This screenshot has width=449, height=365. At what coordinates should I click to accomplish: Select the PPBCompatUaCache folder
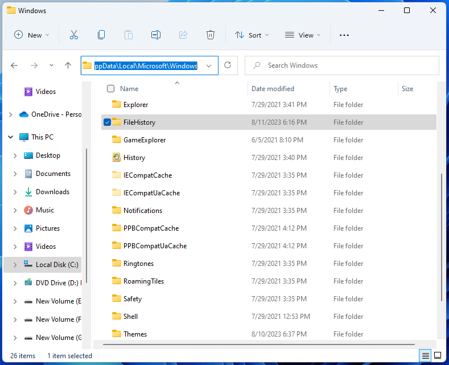tap(155, 246)
